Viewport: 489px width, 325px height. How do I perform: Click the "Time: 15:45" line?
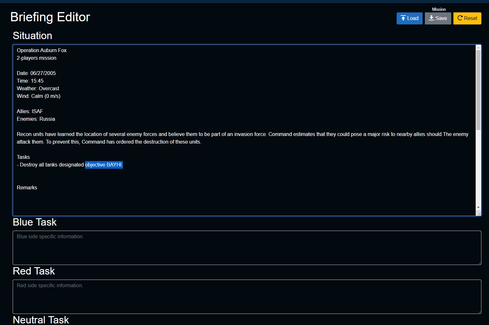[30, 81]
